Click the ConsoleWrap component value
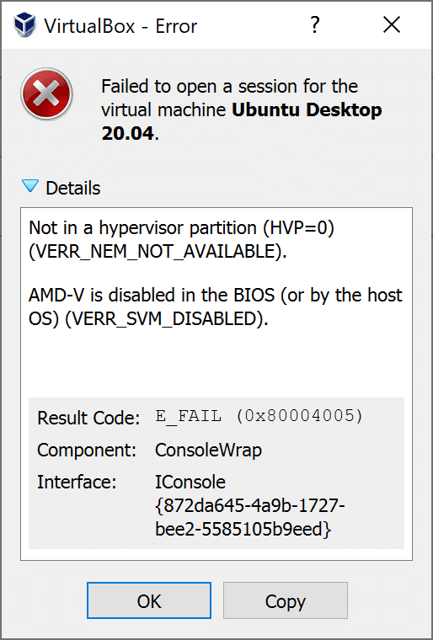This screenshot has width=433, height=640. (208, 451)
